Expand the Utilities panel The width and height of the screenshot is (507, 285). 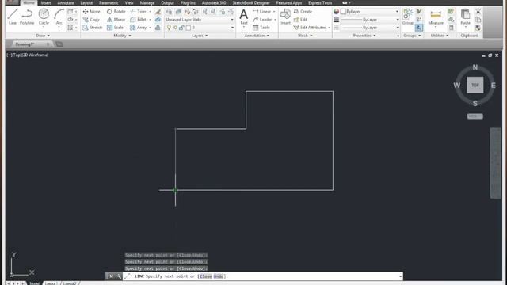440,36
